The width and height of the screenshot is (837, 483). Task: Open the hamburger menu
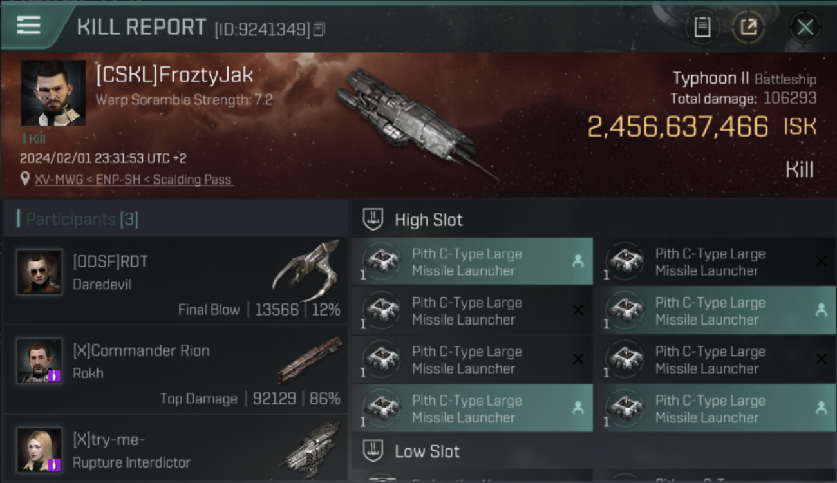[x=28, y=26]
